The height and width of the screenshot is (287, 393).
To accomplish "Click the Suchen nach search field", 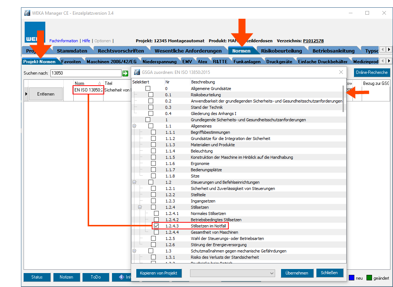I will point(85,73).
